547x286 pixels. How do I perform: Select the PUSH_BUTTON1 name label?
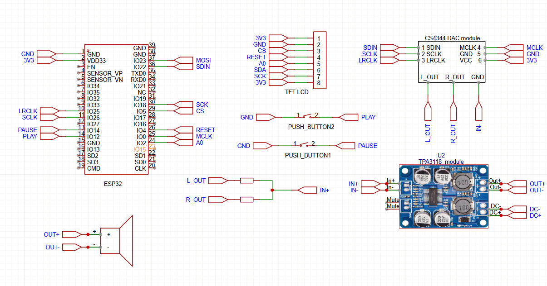click(308, 155)
